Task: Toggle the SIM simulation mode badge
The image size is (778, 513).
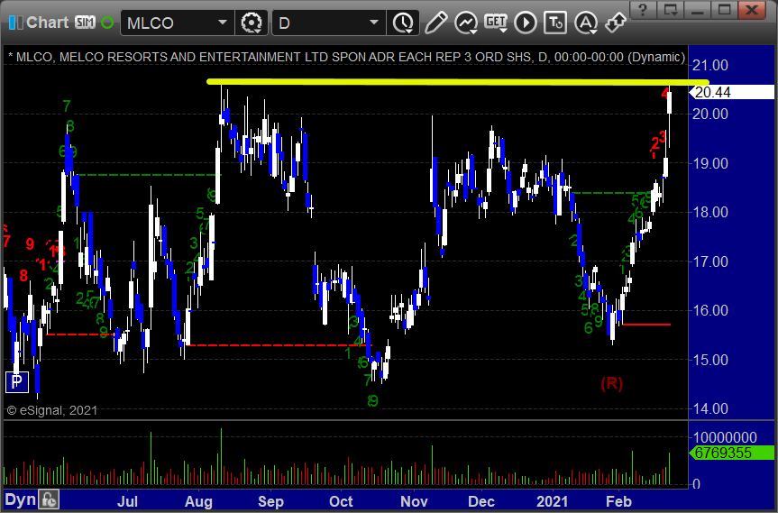Action: click(x=85, y=23)
